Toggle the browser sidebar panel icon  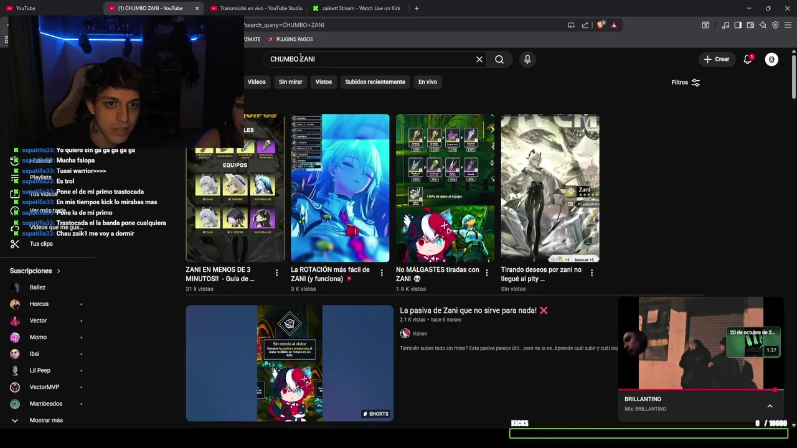(x=738, y=25)
